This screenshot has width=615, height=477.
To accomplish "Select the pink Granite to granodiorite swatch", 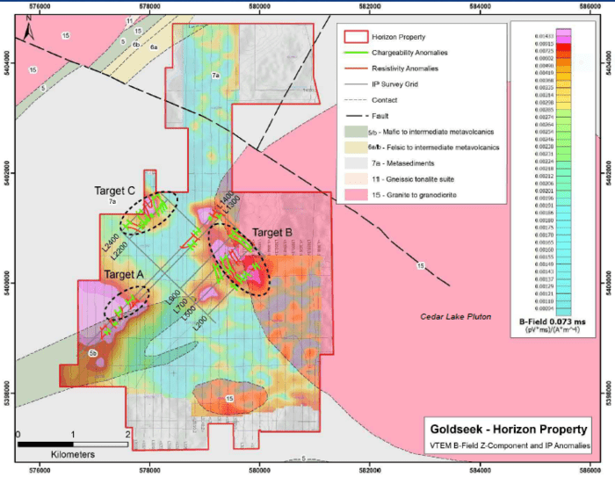I will click(x=356, y=195).
